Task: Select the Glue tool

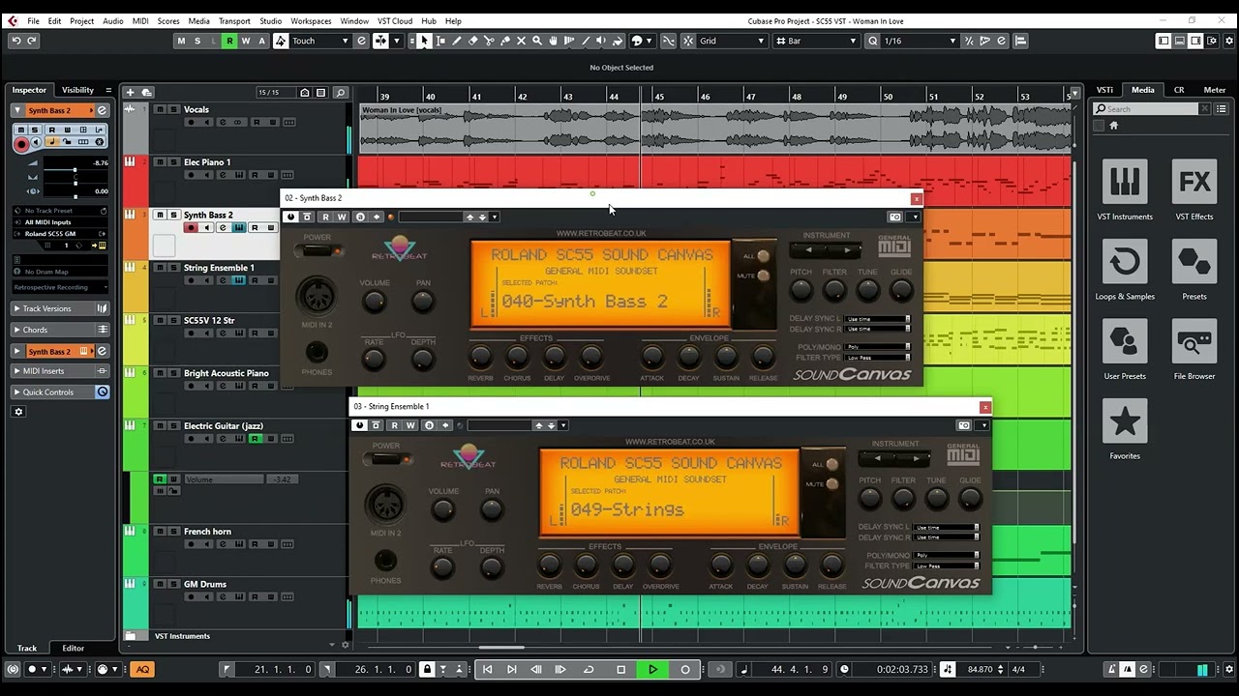Action: point(505,41)
